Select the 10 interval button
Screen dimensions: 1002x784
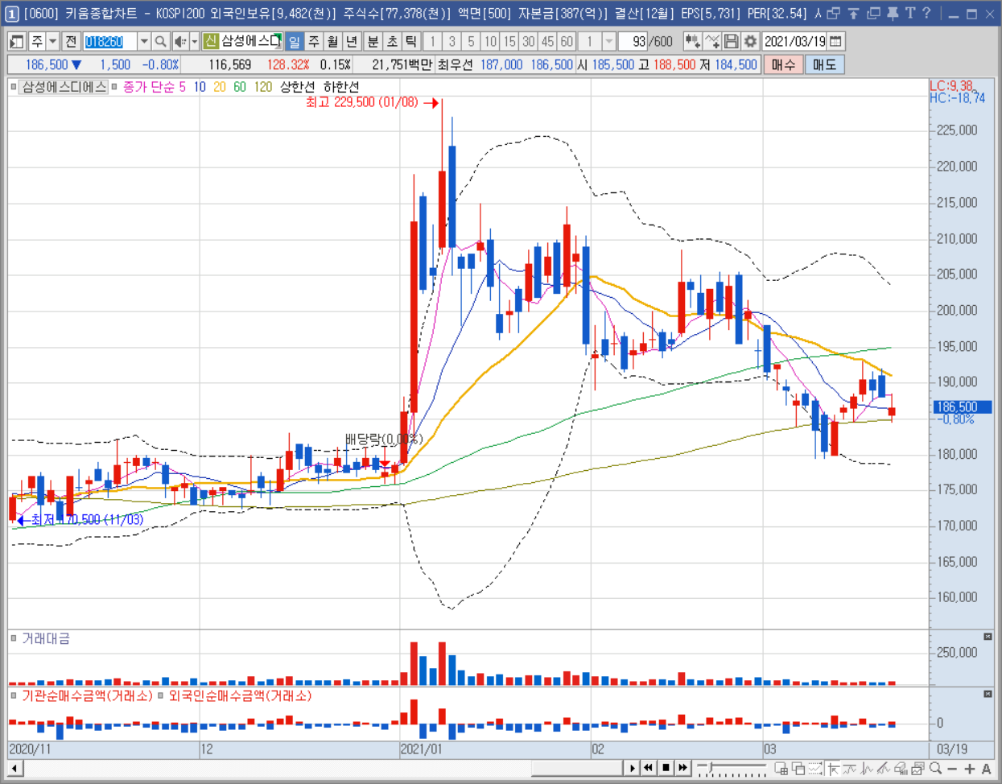(x=490, y=41)
